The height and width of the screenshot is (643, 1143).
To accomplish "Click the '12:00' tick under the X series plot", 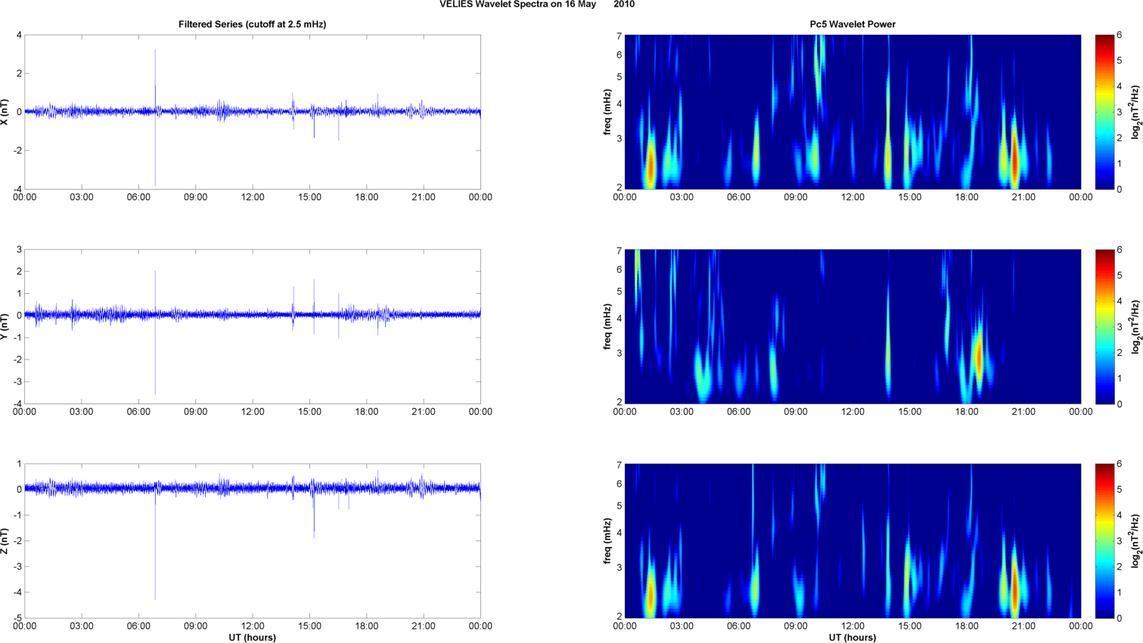I will (x=253, y=197).
